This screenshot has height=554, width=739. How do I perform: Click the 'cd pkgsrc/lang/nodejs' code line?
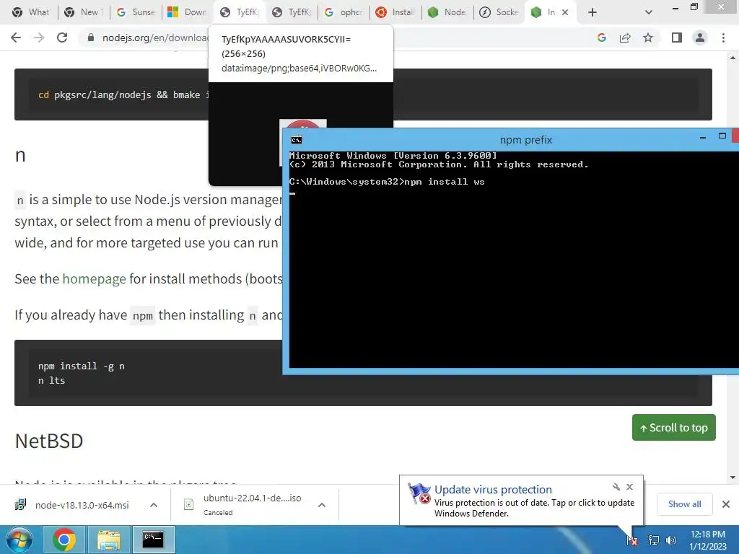pos(123,94)
